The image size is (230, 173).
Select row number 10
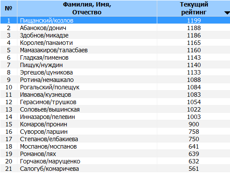[x=115, y=87]
